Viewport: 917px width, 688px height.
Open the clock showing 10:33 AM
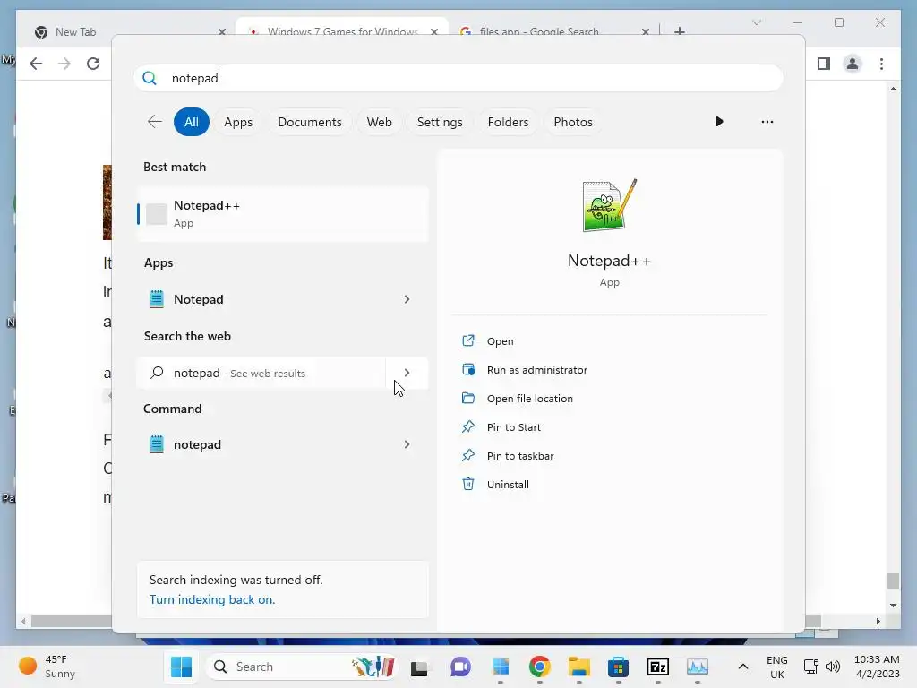[877, 666]
